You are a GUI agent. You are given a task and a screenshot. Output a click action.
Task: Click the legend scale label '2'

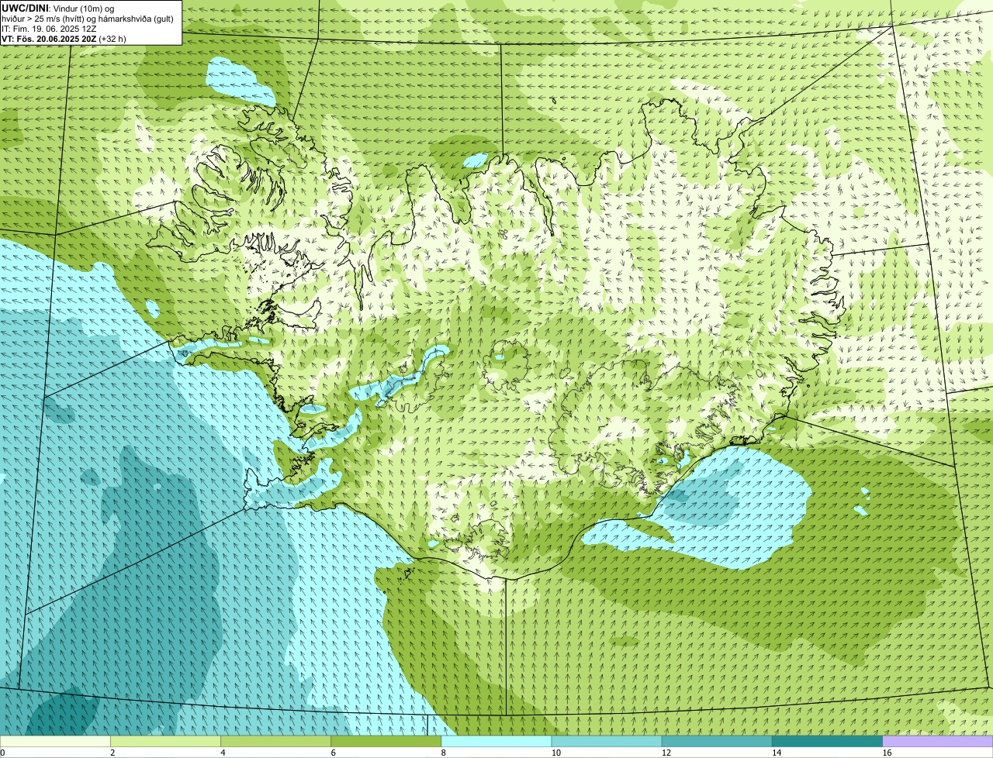click(112, 753)
